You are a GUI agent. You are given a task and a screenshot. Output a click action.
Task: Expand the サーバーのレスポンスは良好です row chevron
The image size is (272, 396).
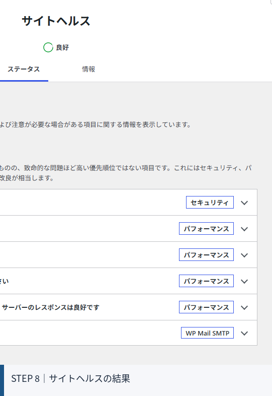[x=244, y=308]
